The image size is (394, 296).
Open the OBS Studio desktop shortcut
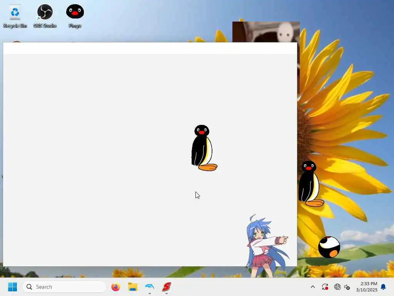45,16
